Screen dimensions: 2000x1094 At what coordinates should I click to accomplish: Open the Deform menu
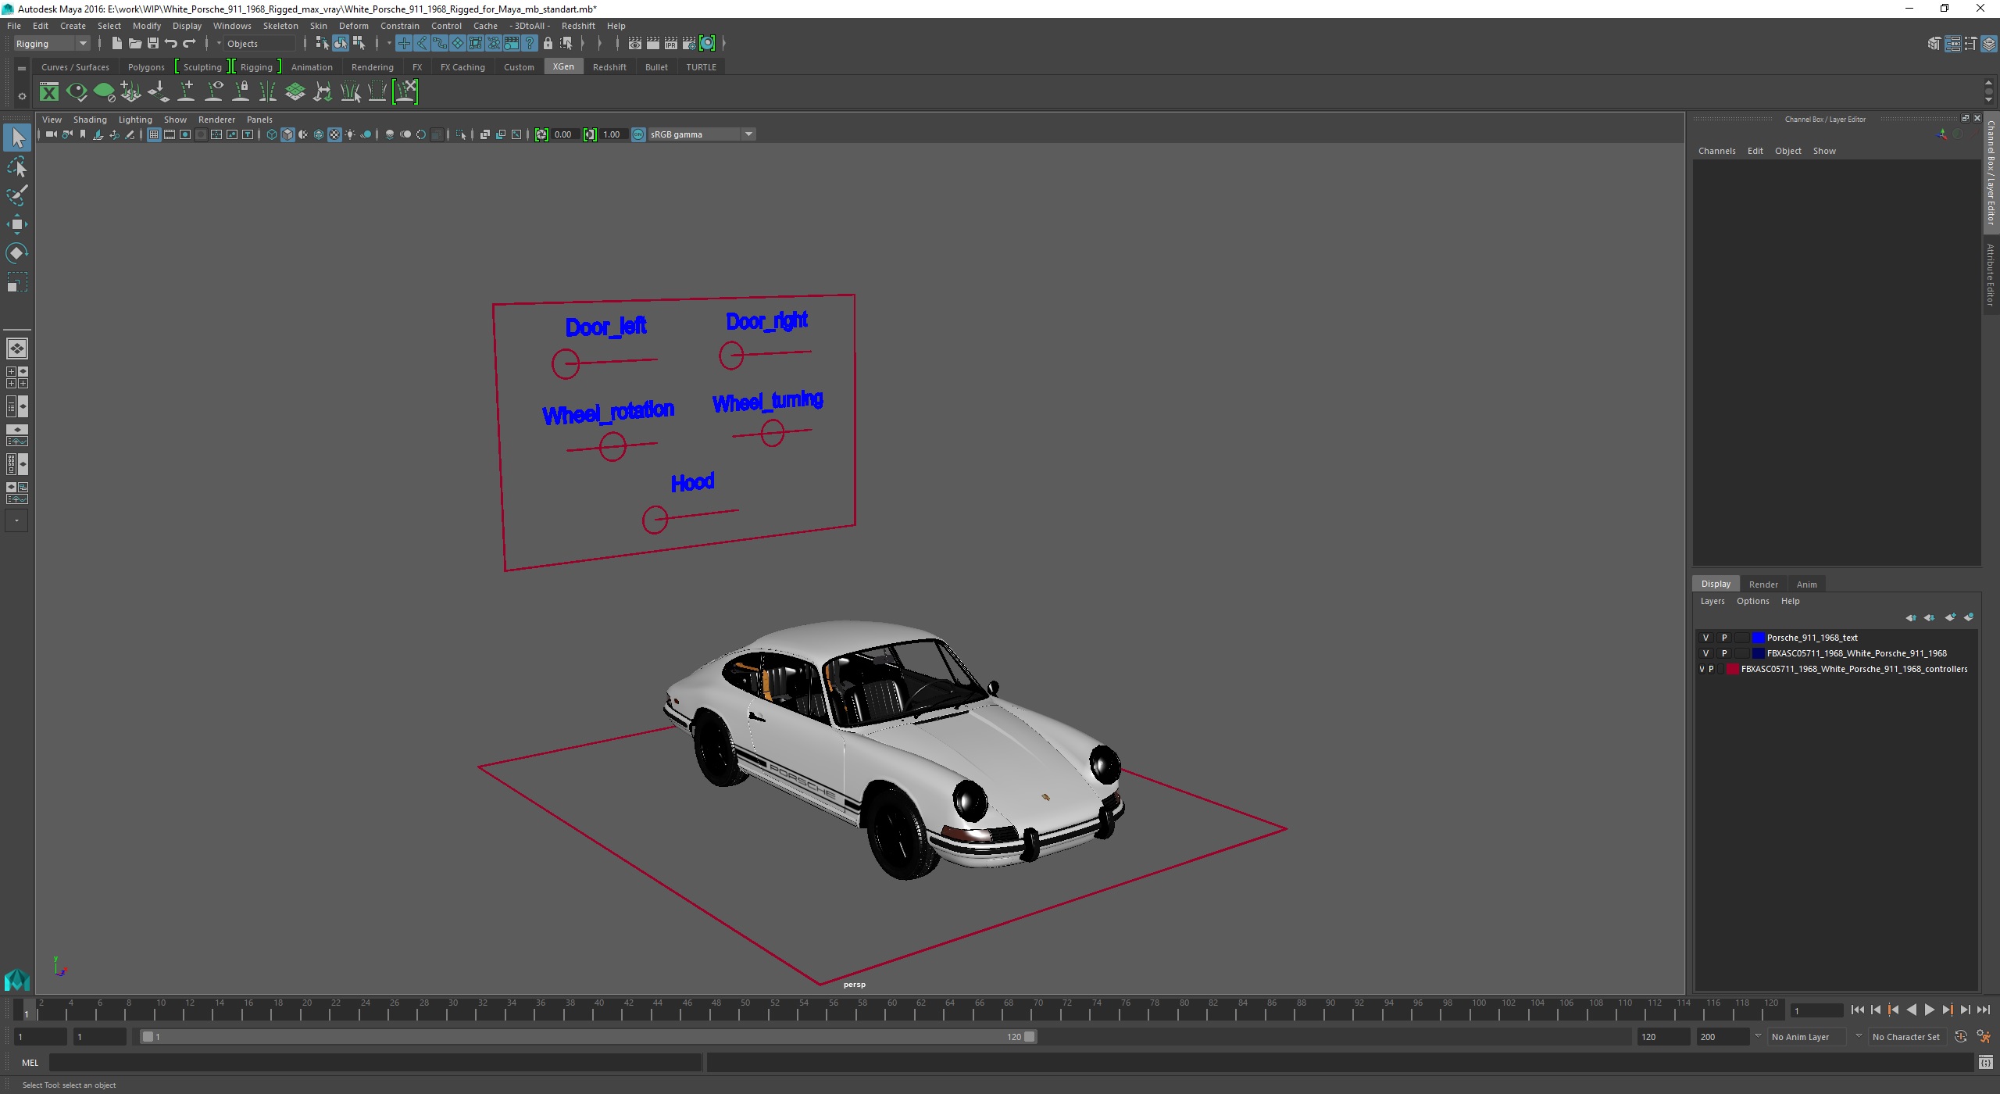point(353,26)
